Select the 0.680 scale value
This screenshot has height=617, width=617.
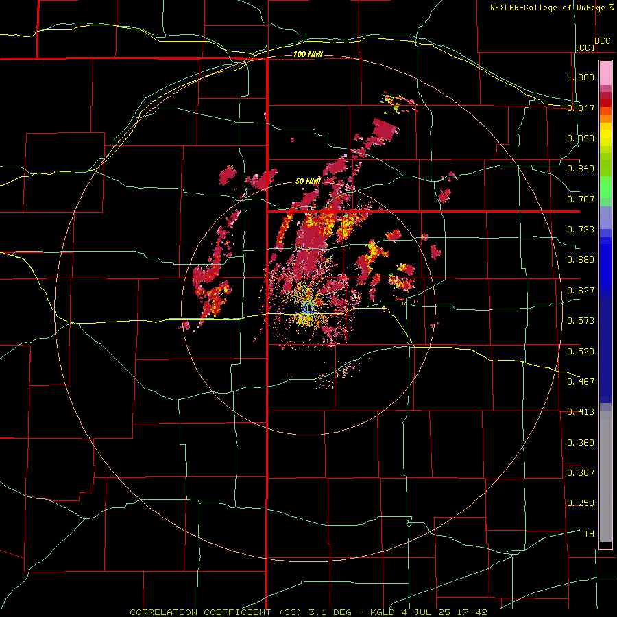(x=581, y=260)
